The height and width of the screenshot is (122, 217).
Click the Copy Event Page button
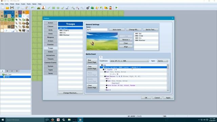coord(92,67)
